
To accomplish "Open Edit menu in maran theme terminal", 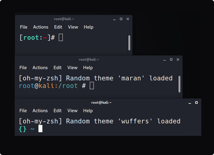I will (x=58, y=68).
